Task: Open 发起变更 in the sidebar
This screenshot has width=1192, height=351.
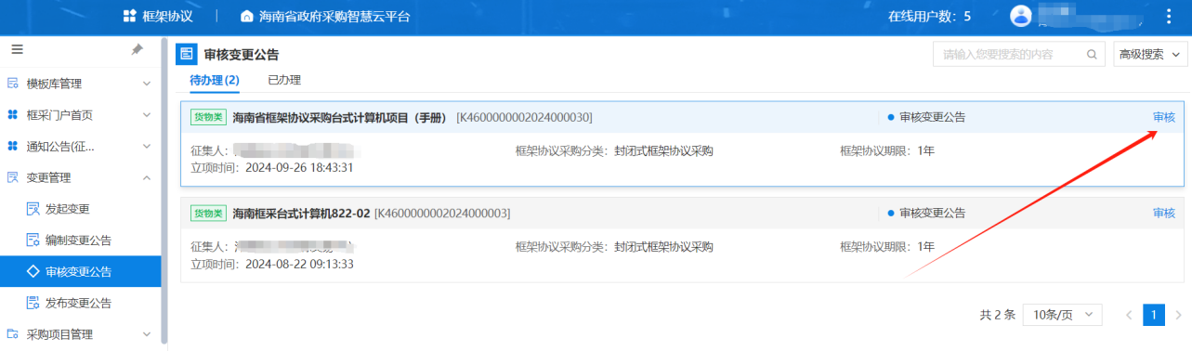Action: tap(68, 209)
